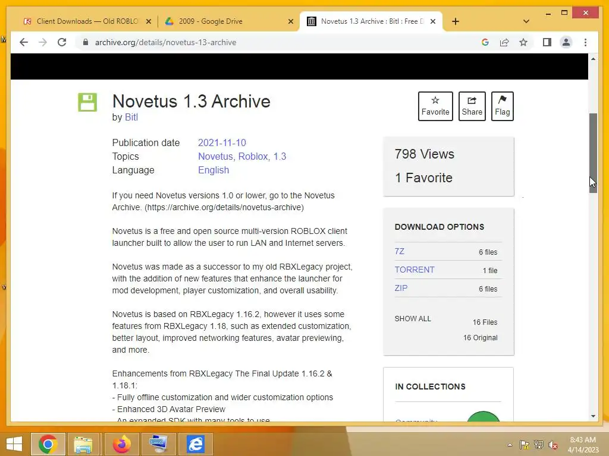Favorite this archive item
This screenshot has width=609, height=456.
(435, 106)
